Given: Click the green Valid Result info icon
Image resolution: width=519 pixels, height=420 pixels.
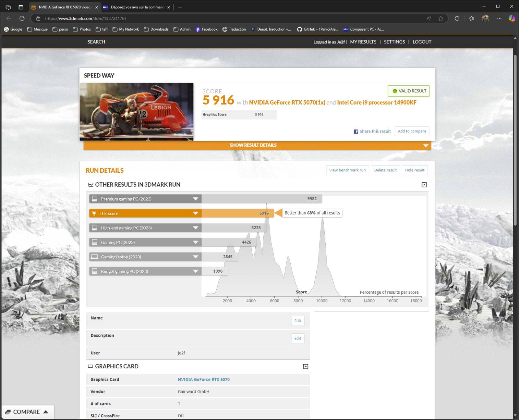Looking at the screenshot, I should coord(395,91).
